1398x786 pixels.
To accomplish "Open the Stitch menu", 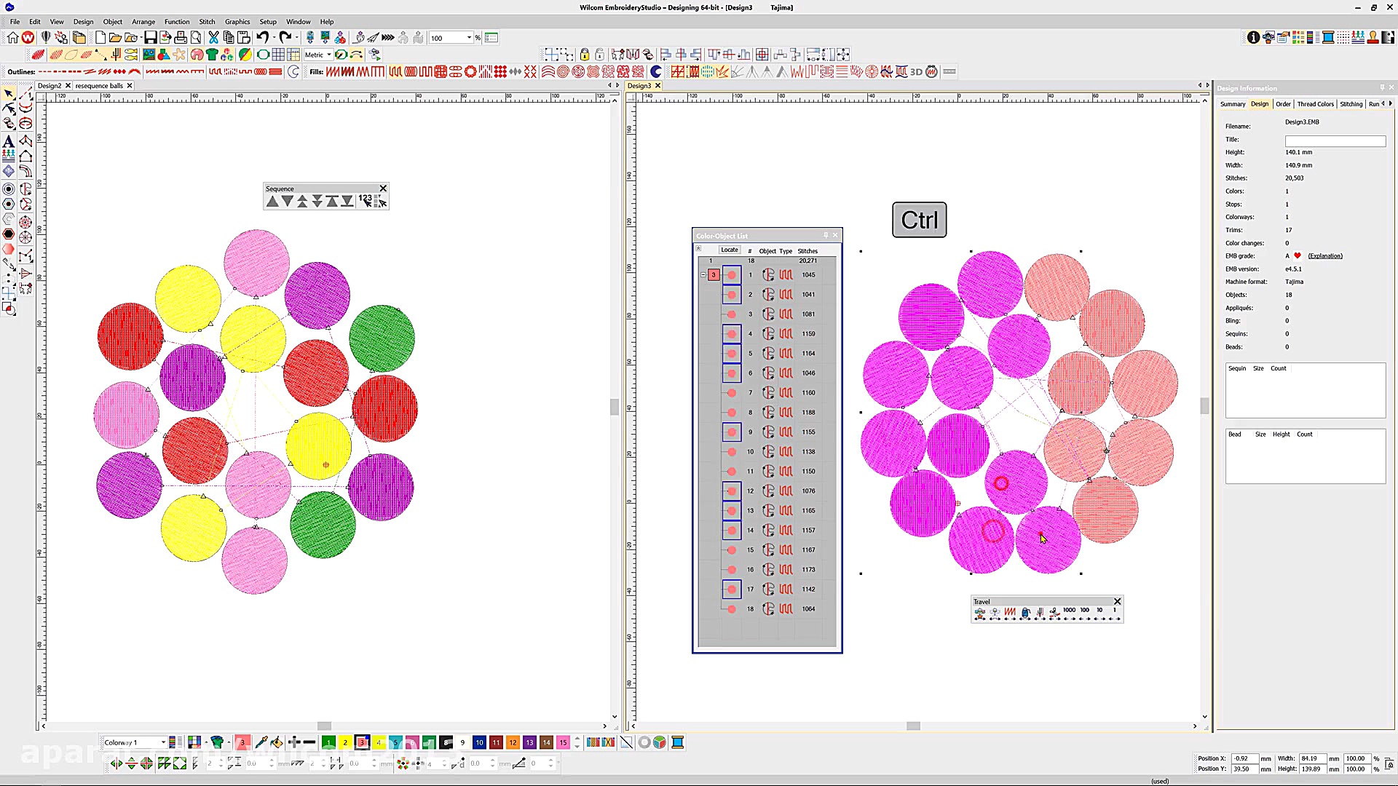I will tap(207, 22).
